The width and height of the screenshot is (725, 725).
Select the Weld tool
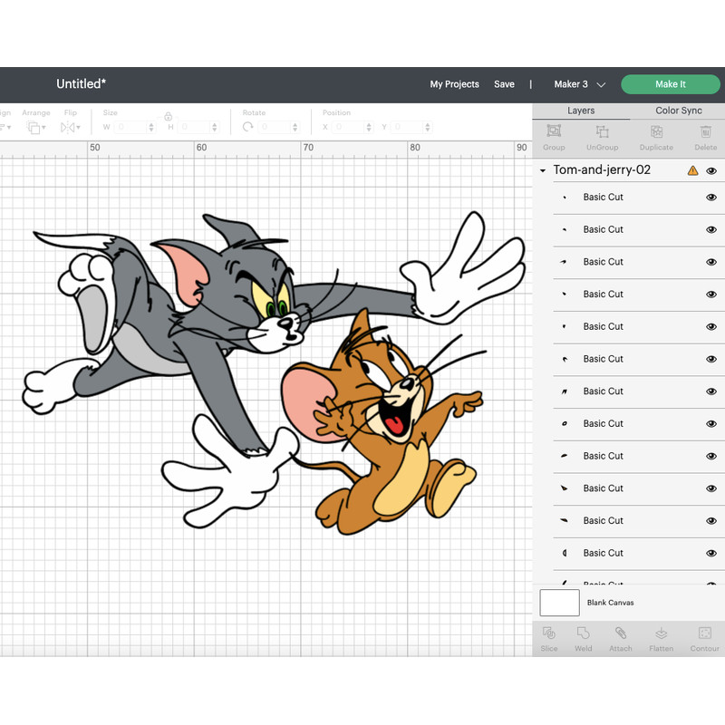pyautogui.click(x=584, y=639)
